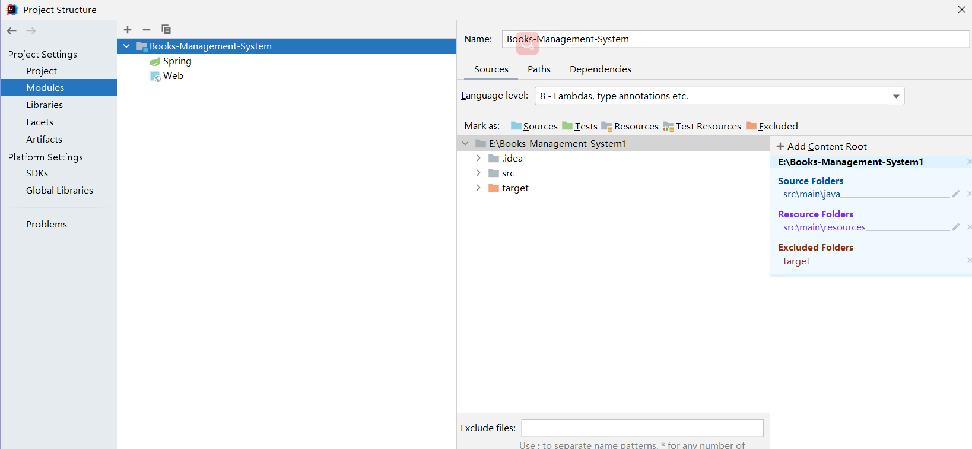Image resolution: width=972 pixels, height=449 pixels.
Task: Mark folder as Excluded
Action: [772, 126]
